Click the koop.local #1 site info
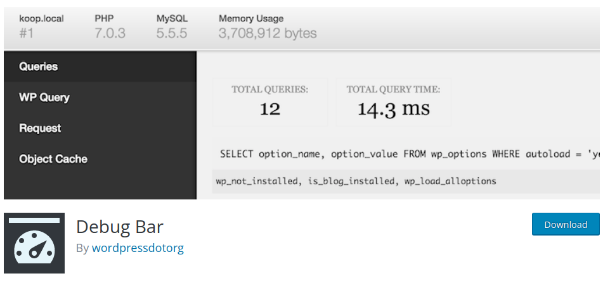603x283 pixels. [x=42, y=26]
